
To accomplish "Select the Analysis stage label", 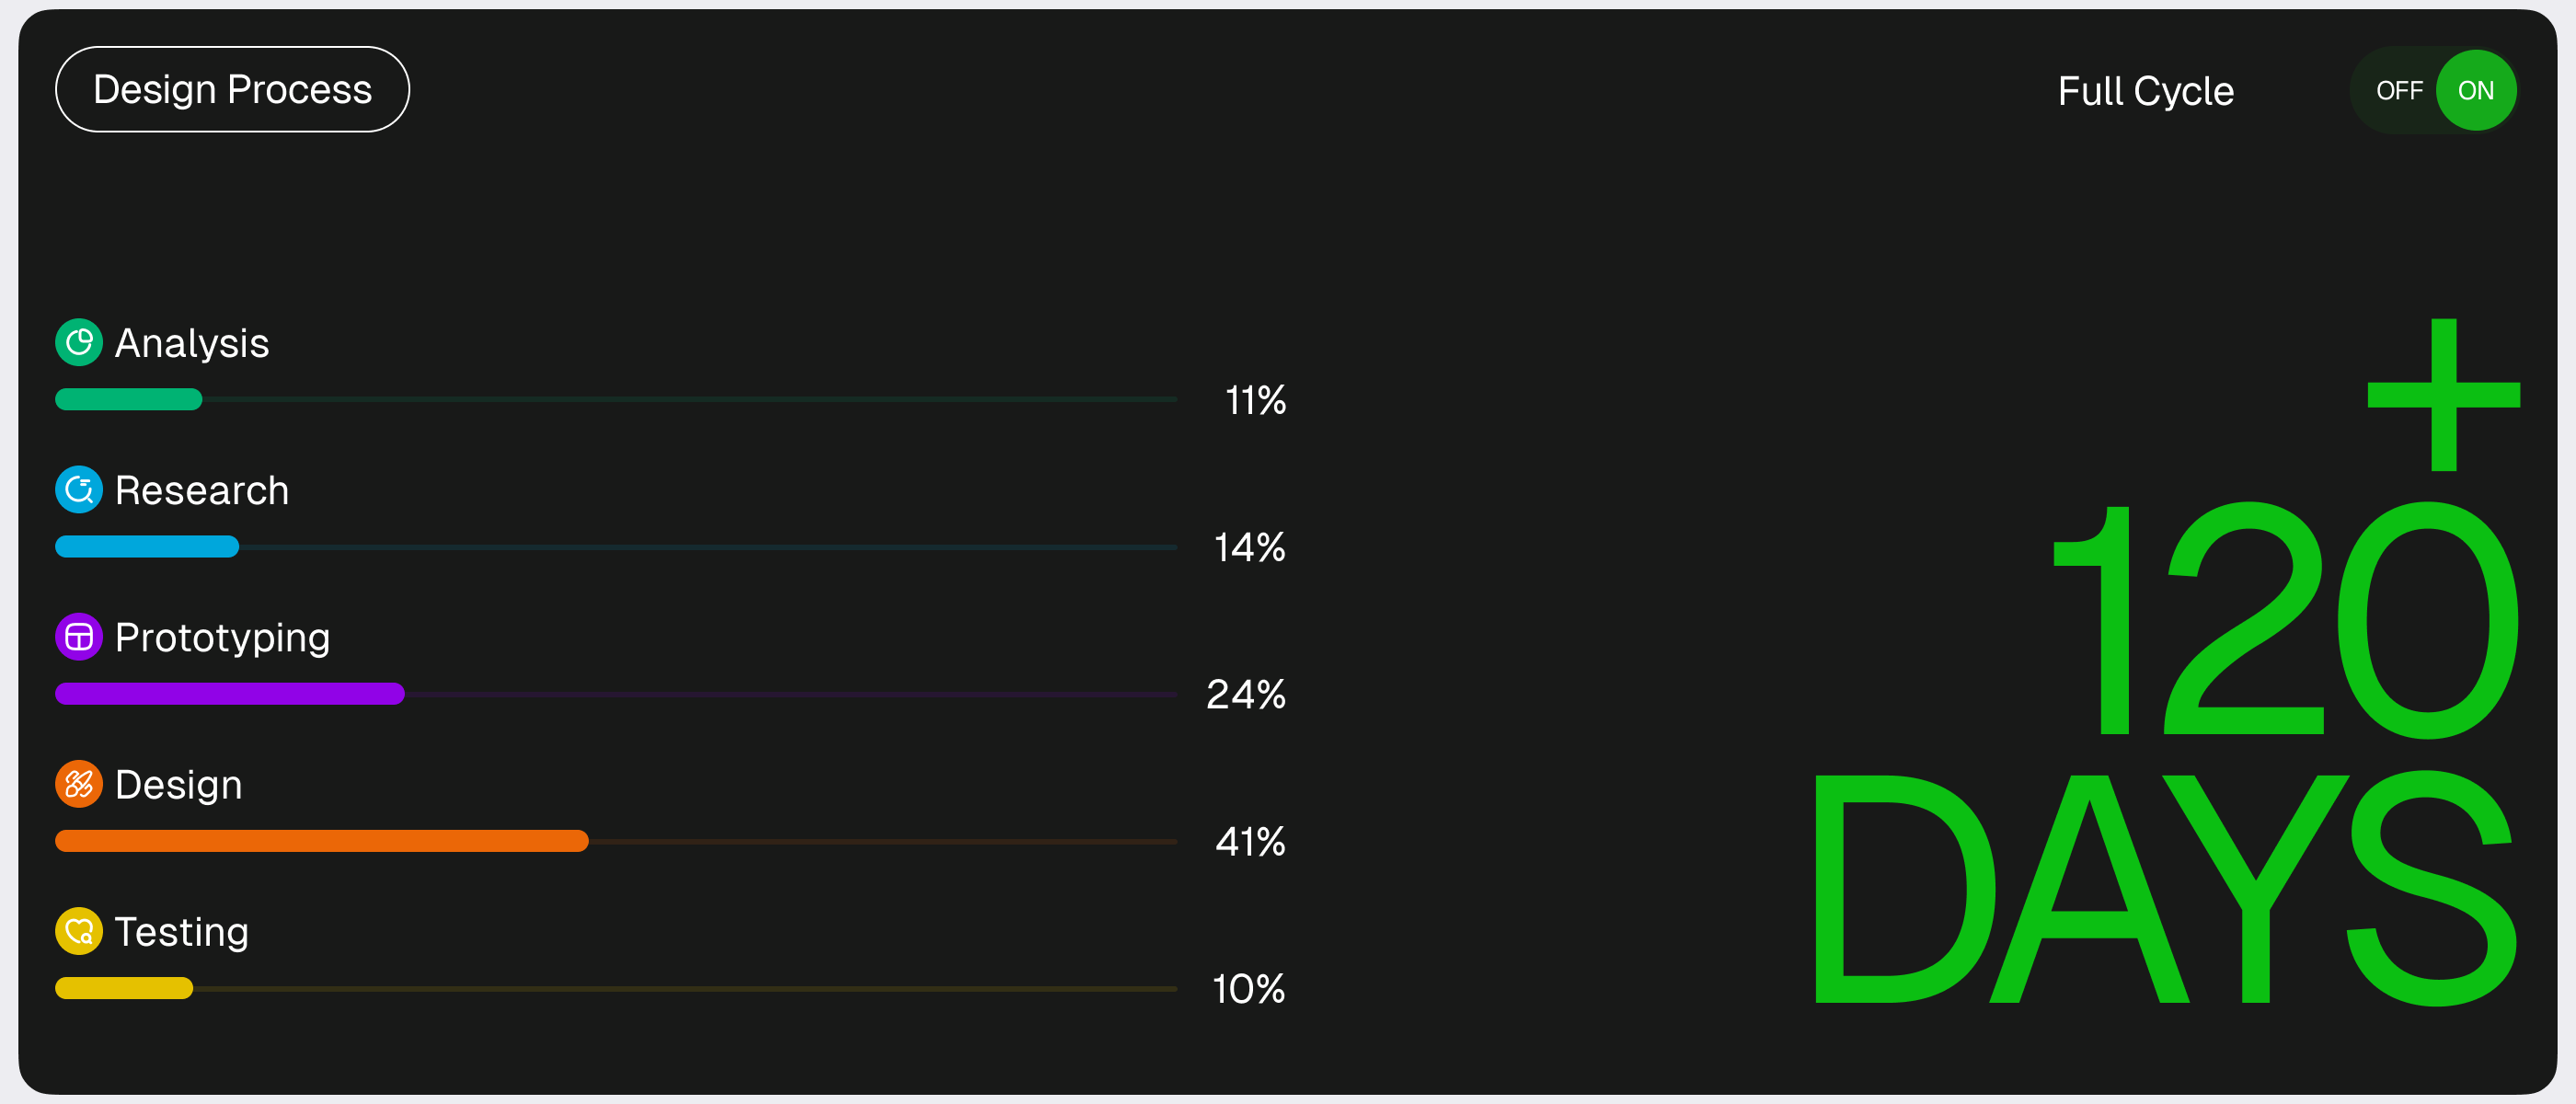I will coord(192,343).
